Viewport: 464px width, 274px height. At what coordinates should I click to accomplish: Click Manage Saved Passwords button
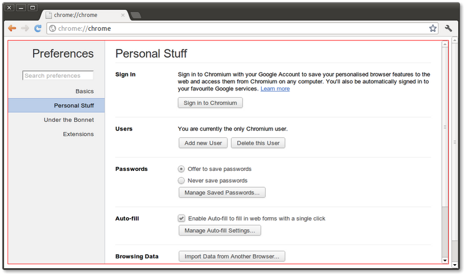coord(222,192)
